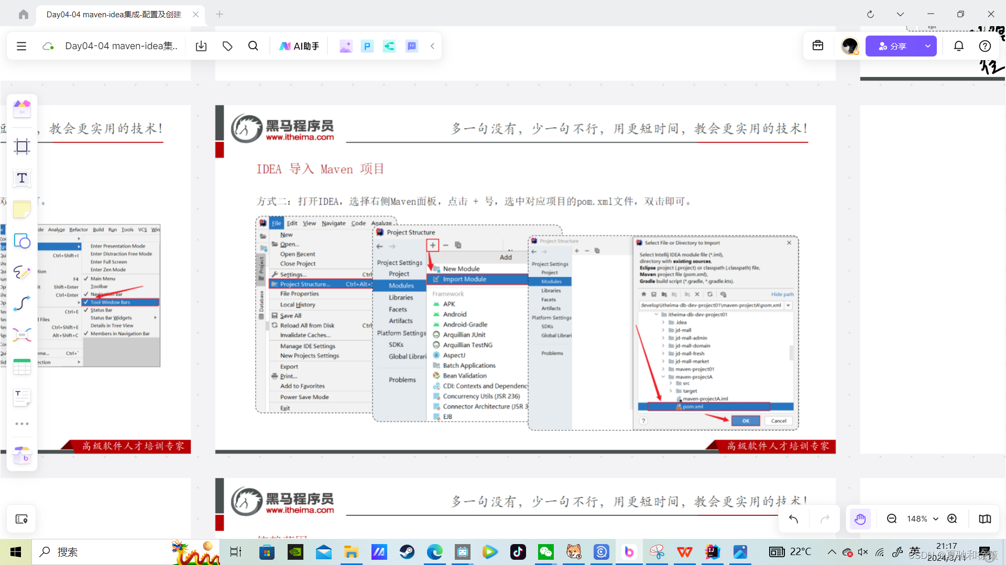Click the refresh icon in title bar
The width and height of the screenshot is (1006, 565).
click(x=870, y=14)
